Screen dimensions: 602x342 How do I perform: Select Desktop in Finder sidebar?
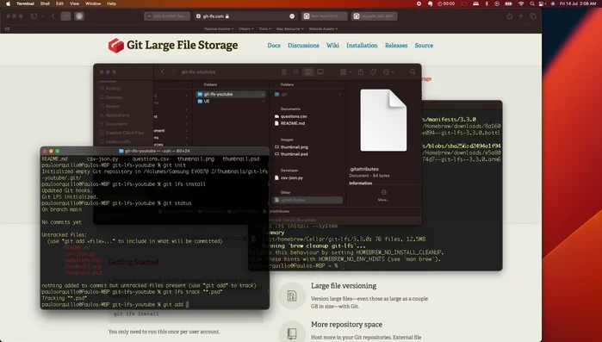click(x=110, y=97)
